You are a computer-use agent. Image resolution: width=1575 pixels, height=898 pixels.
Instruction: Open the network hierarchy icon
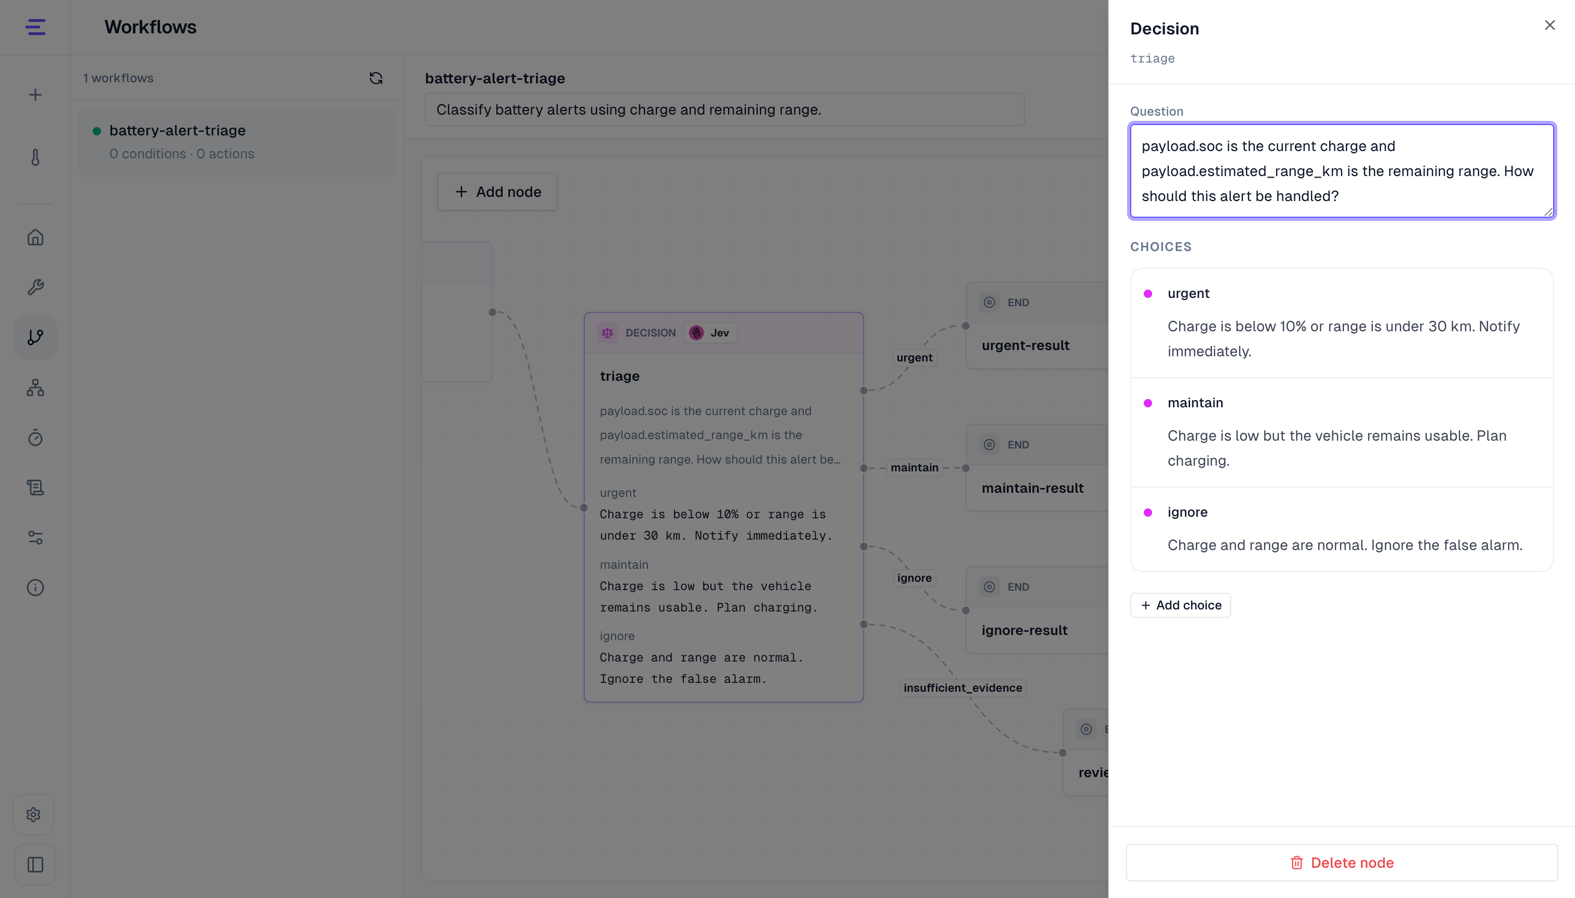point(35,388)
